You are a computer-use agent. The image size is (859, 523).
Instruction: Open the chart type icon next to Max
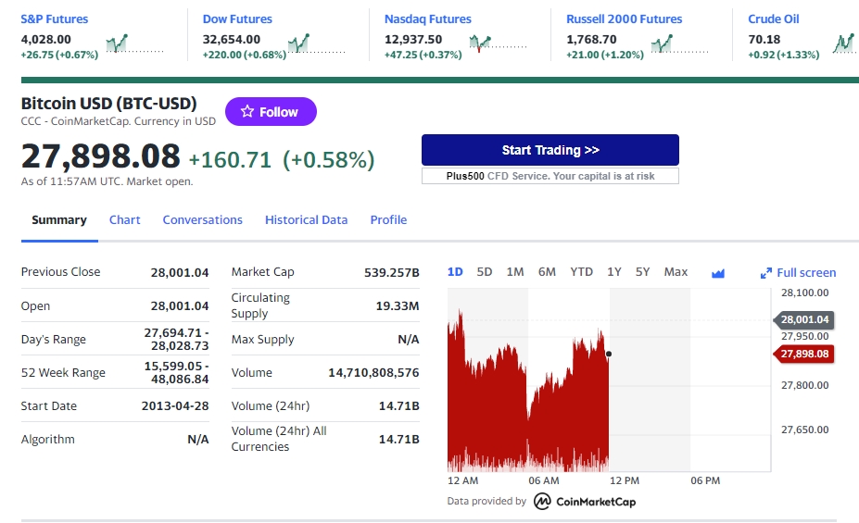point(717,273)
